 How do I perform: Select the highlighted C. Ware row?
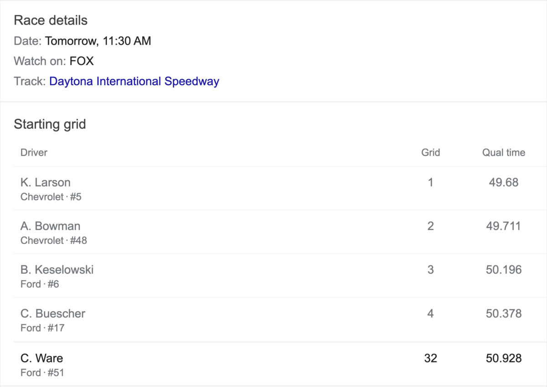coord(280,364)
